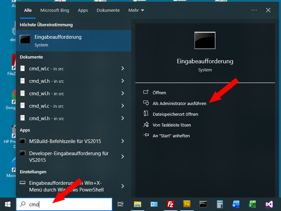Viewport: 281px width, 211px height.
Task: Open the three-dots search options menu
Action: (x=255, y=10)
